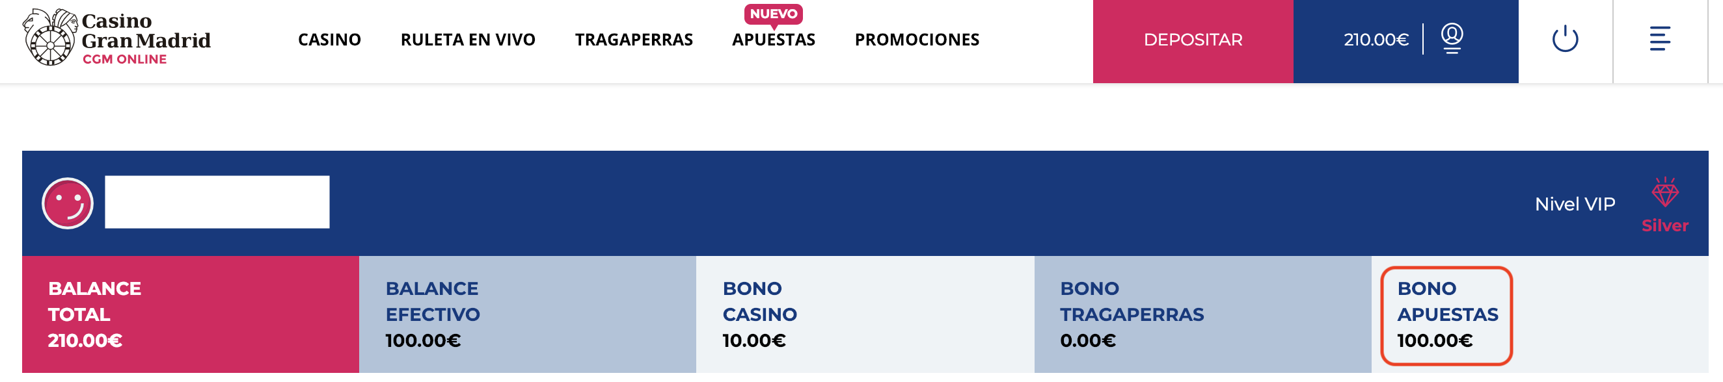Open the PROMOCIONES page

click(x=917, y=40)
